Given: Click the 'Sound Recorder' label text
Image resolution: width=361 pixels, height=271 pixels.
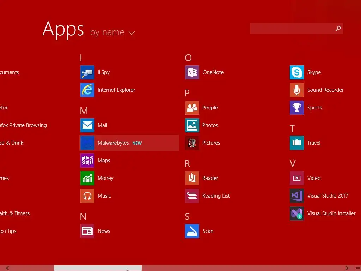Looking at the screenshot, I should pos(325,90).
